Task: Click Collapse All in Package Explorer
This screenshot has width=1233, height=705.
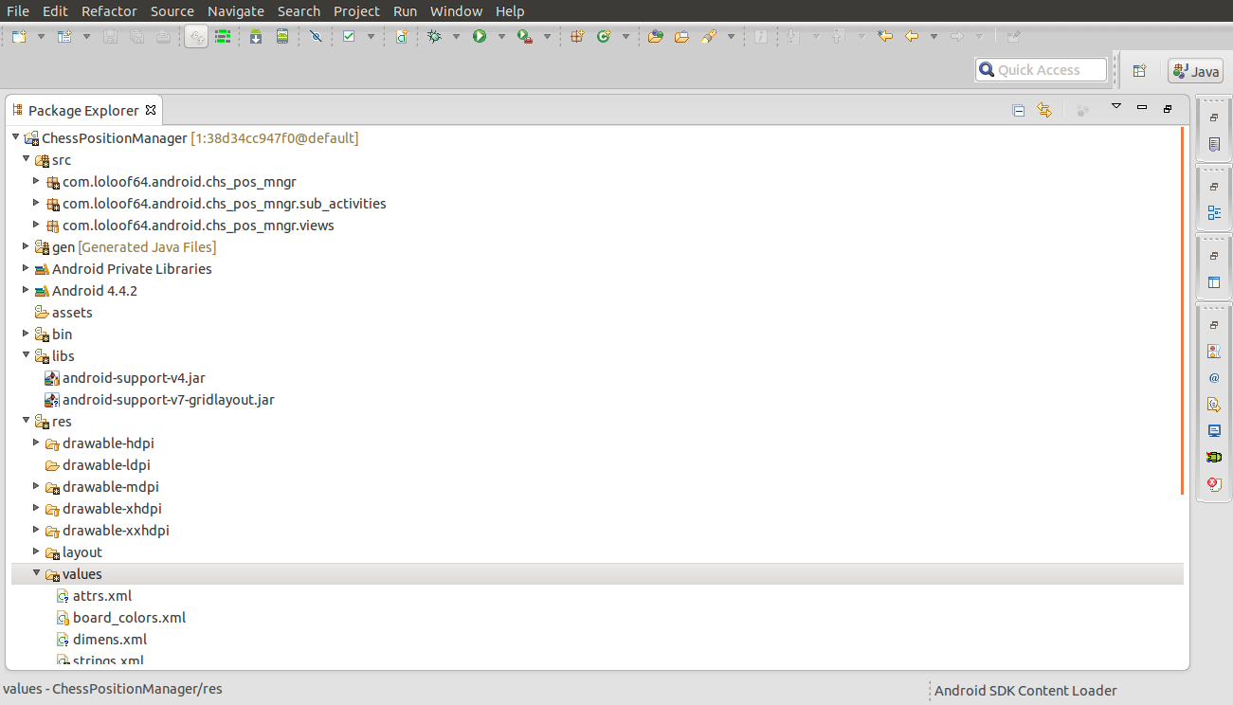Action: [x=1019, y=110]
